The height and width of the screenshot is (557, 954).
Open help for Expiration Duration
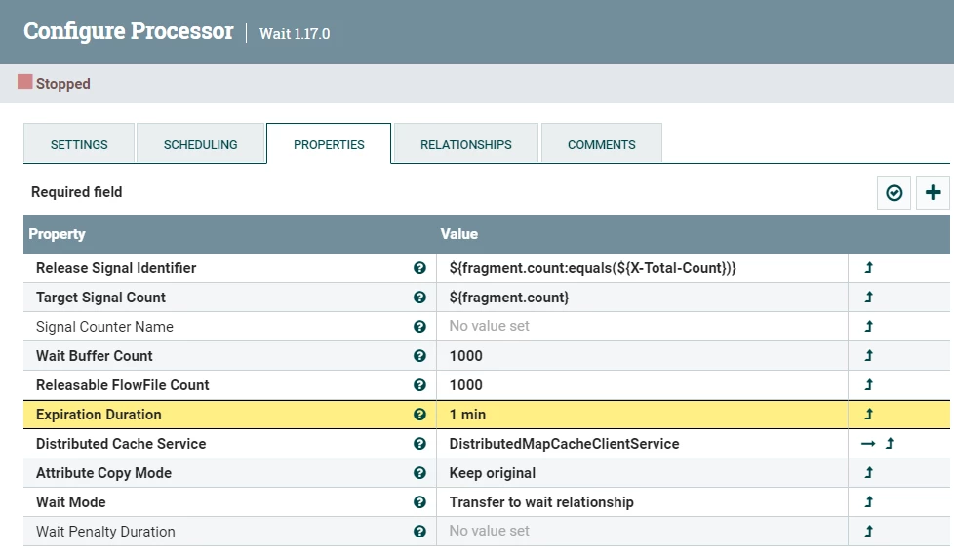point(419,414)
